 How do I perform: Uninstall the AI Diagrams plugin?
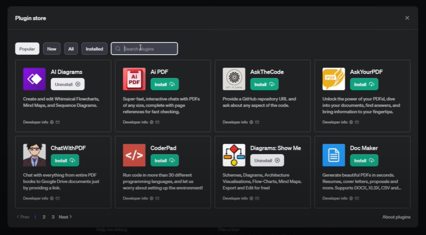tap(67, 84)
